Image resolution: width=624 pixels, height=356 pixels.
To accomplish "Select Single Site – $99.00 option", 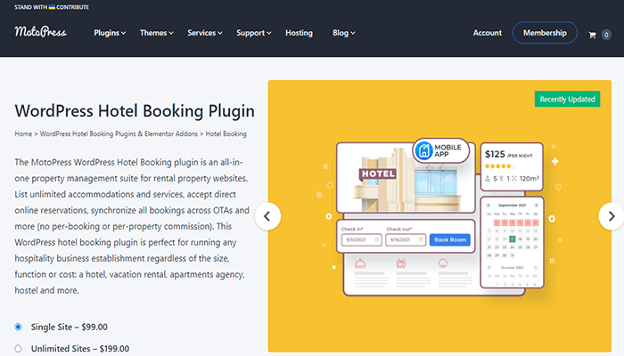I will [19, 327].
